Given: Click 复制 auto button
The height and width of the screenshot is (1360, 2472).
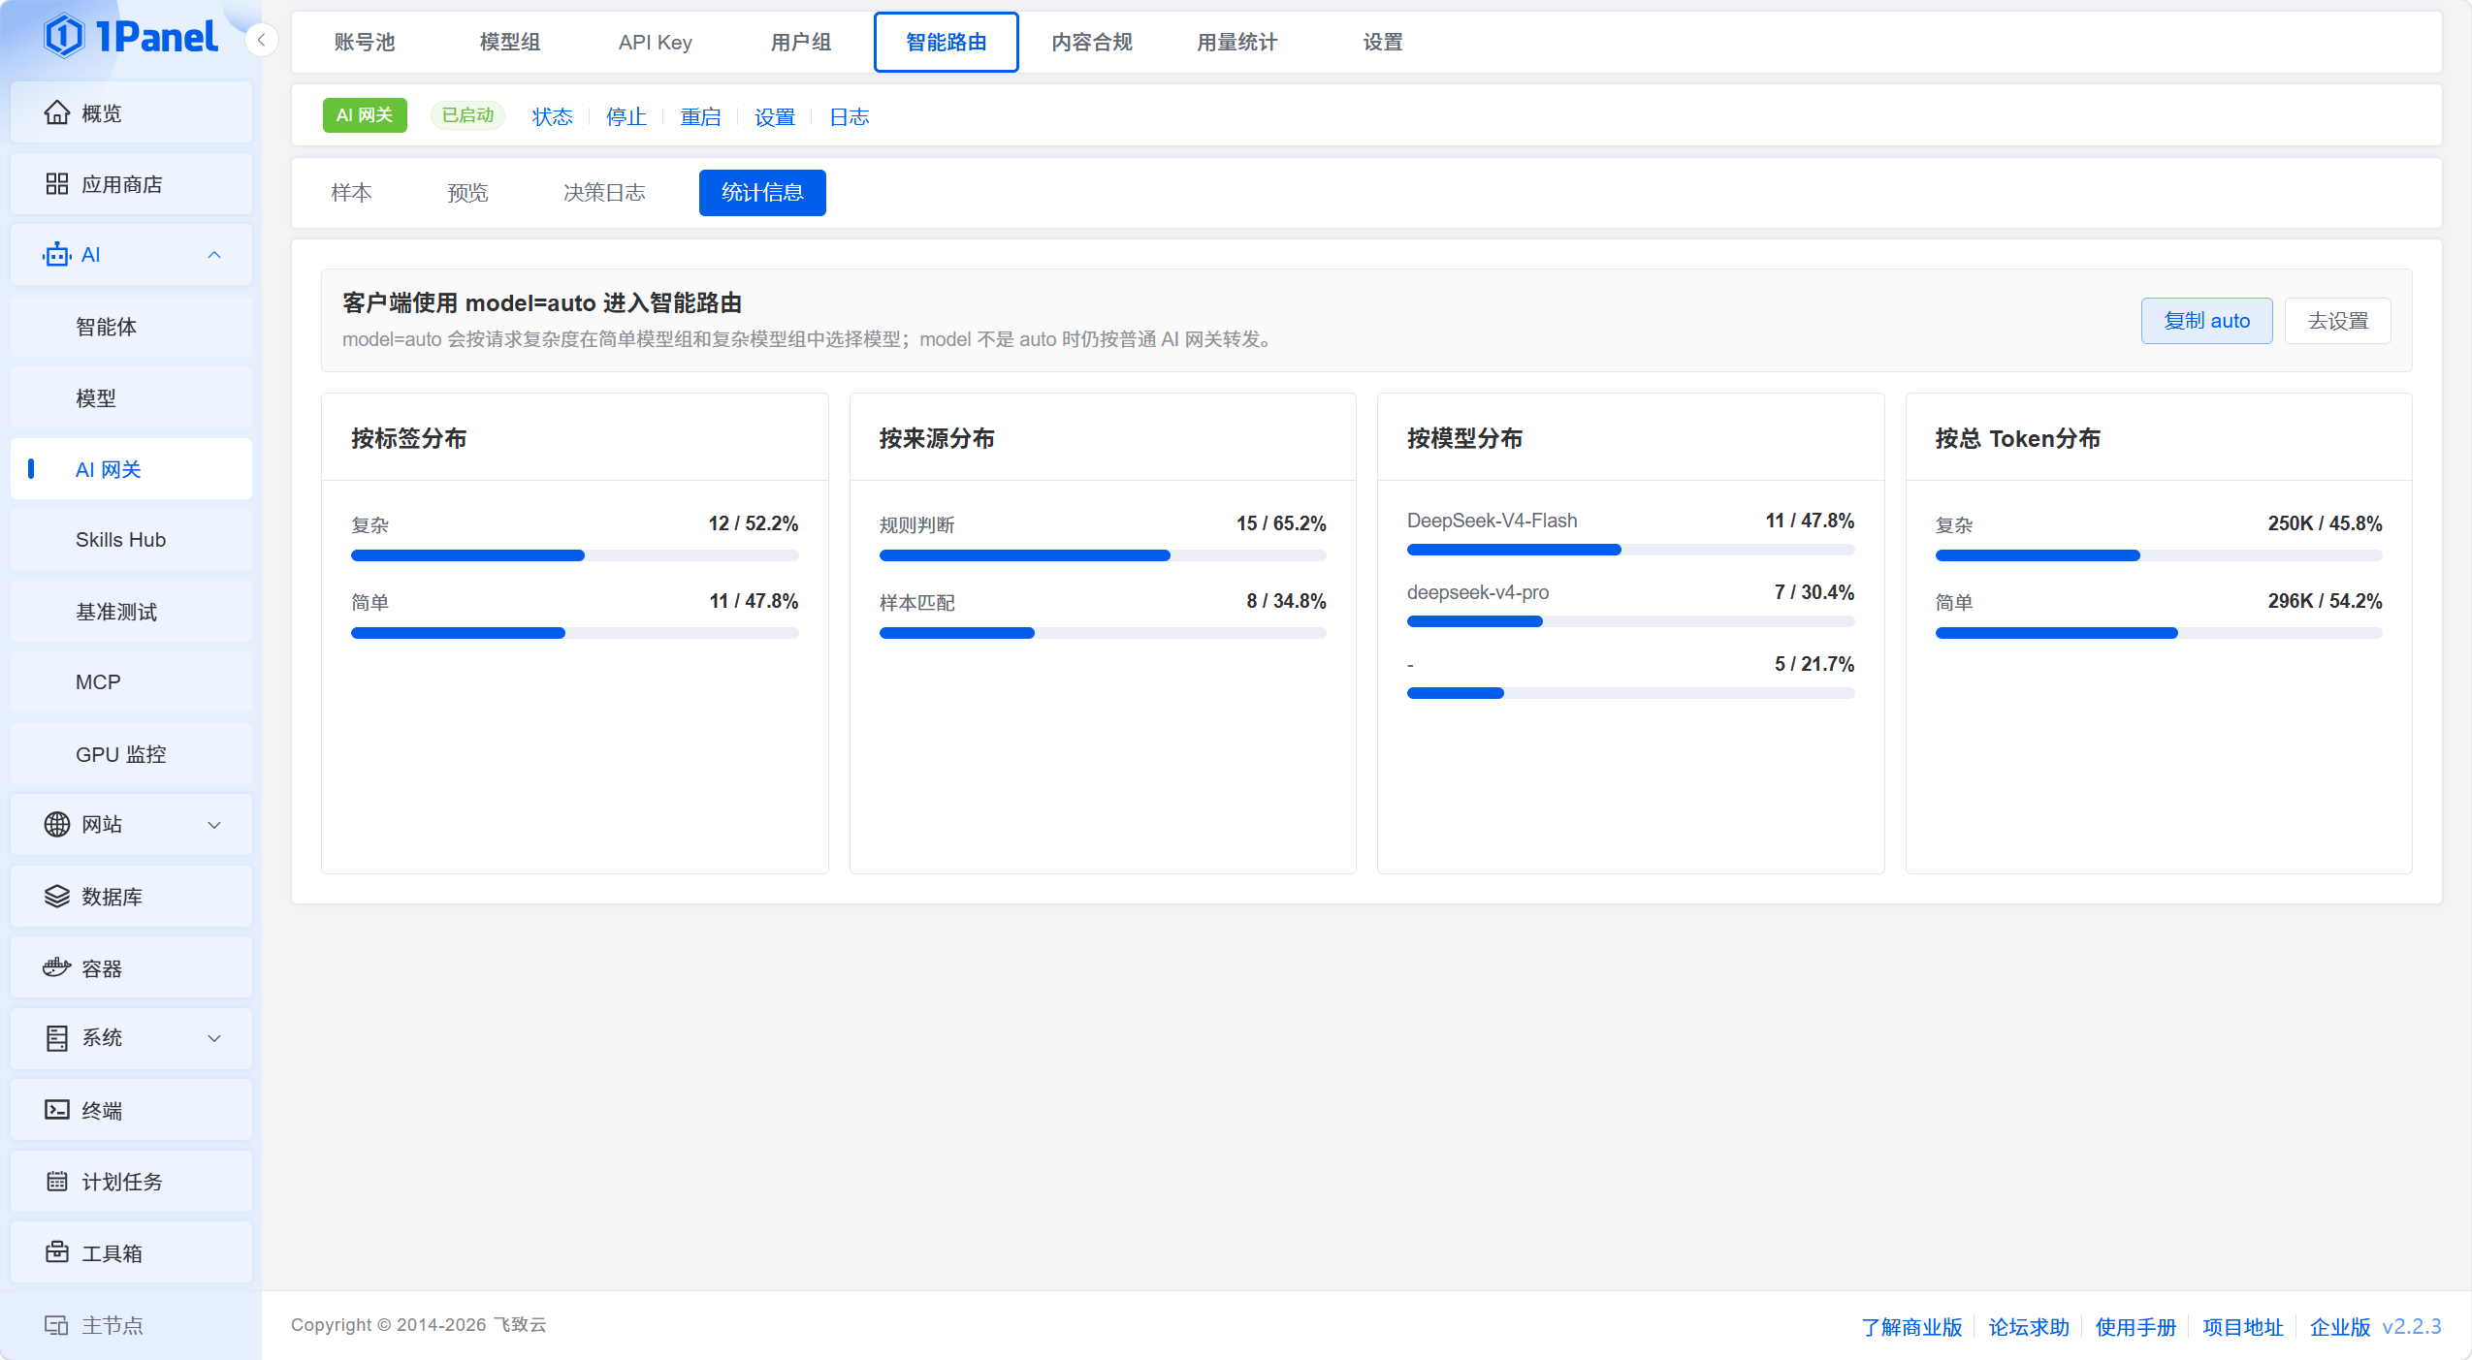Looking at the screenshot, I should (x=2206, y=321).
